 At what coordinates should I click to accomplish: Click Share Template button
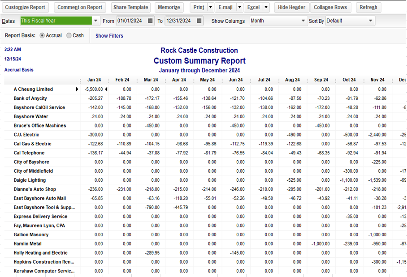[130, 8]
